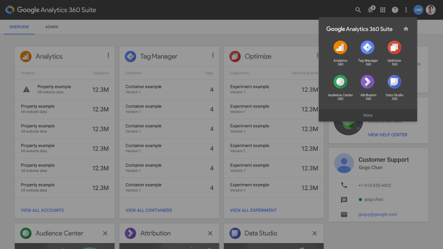The image size is (443, 249).
Task: Close the Attribution card
Action: [210, 233]
